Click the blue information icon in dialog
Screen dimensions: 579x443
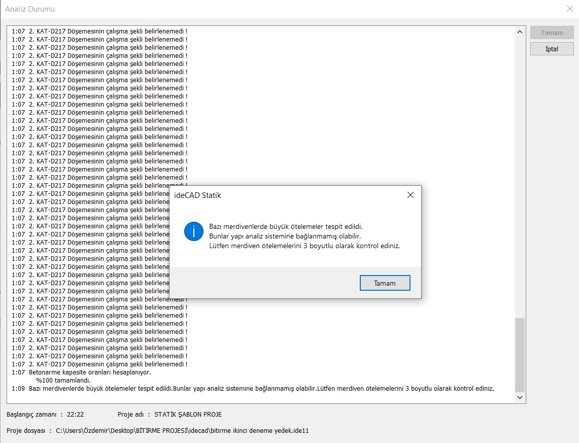coord(194,231)
